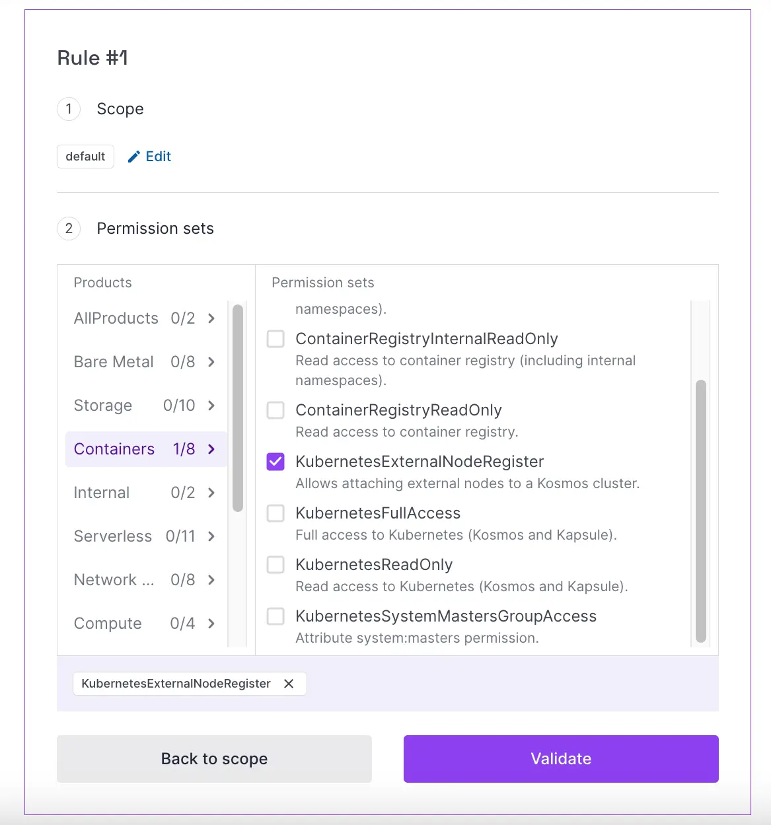Open the Compute product category
Viewport: 771px width, 825px height.
pyautogui.click(x=108, y=624)
